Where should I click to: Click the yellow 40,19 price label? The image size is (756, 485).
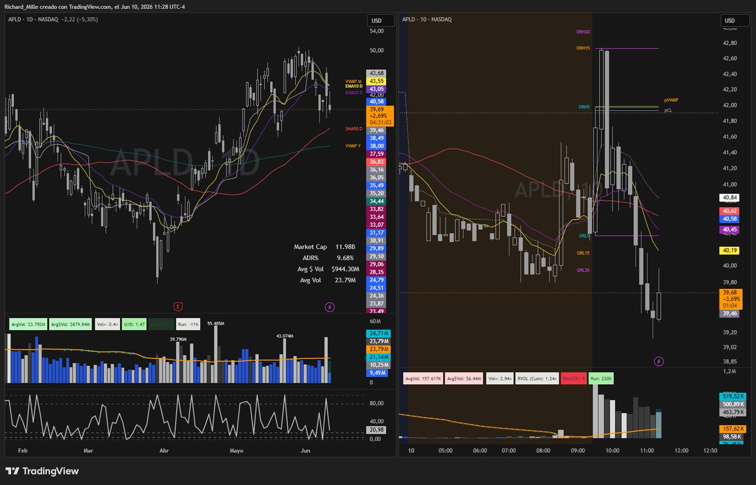point(730,250)
